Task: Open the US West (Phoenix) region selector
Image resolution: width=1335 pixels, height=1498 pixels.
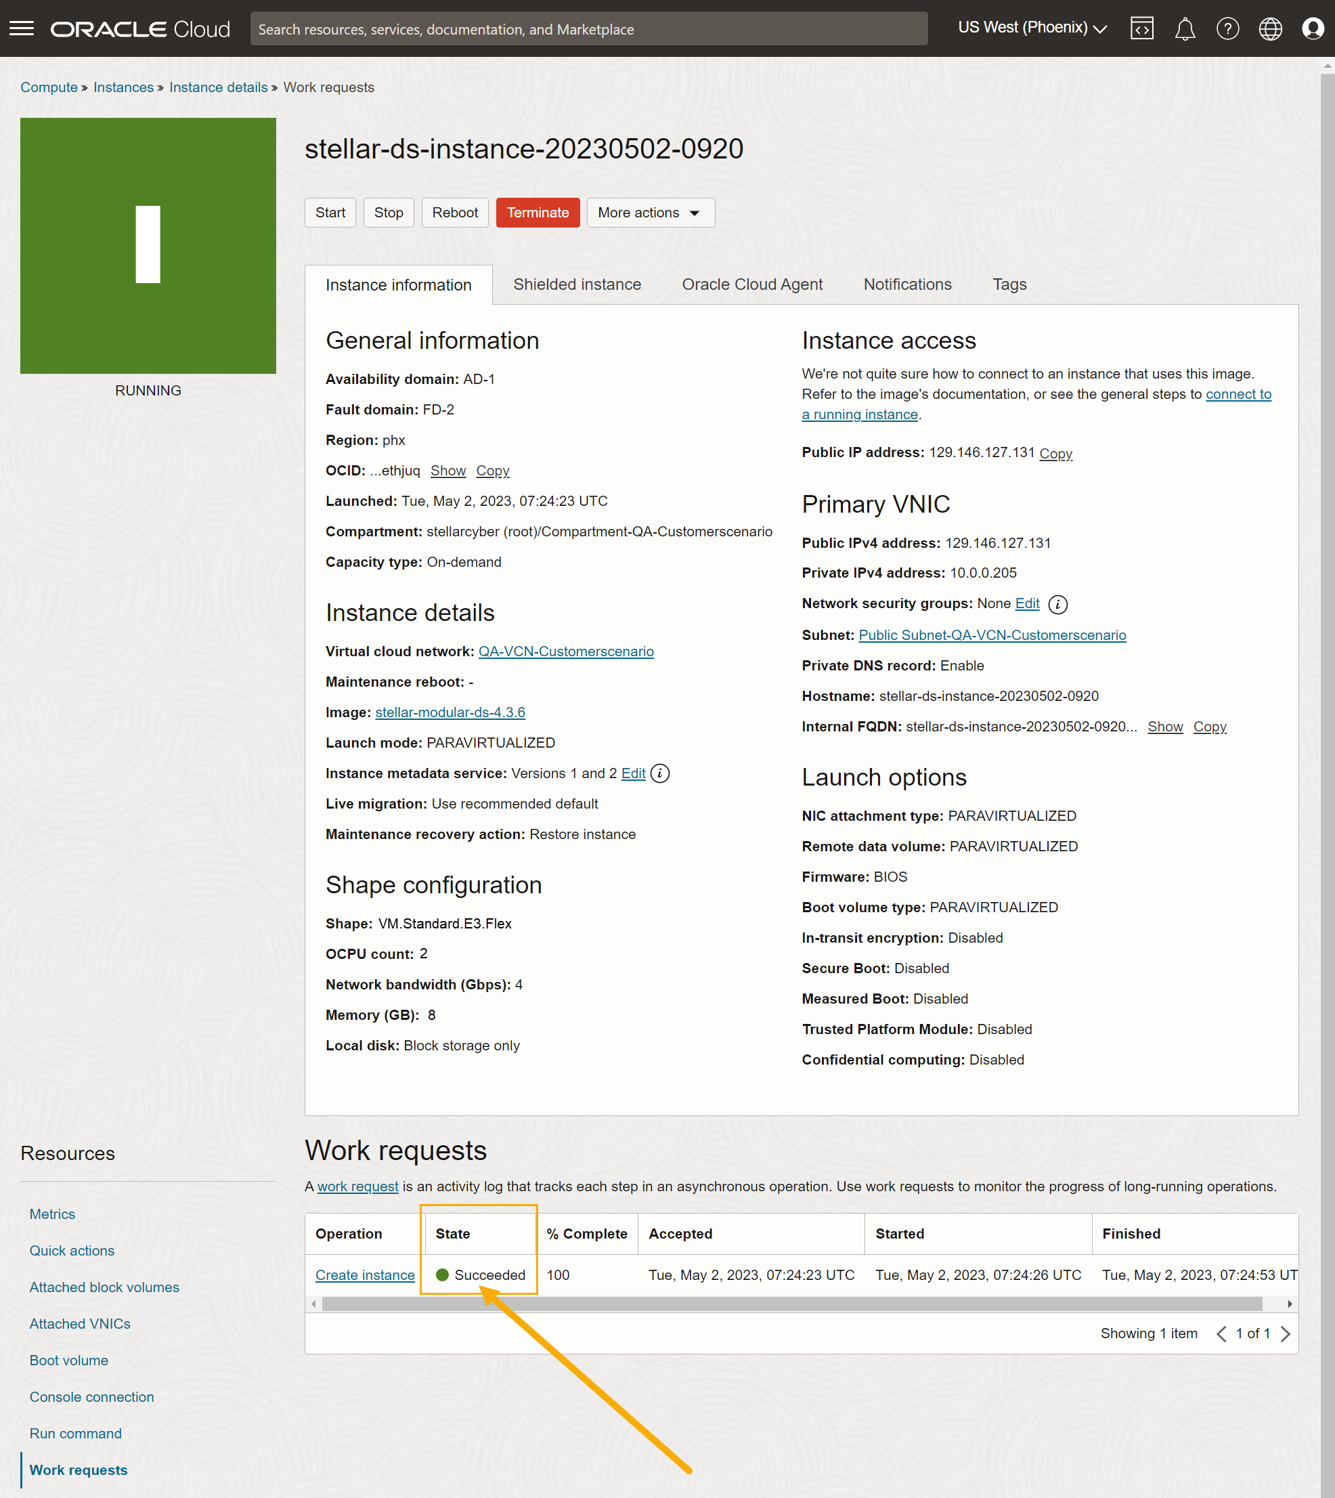Action: click(x=1031, y=28)
